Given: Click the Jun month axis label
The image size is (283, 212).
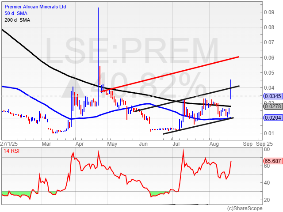Looking at the screenshot, I should click(x=143, y=144).
